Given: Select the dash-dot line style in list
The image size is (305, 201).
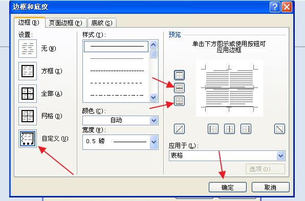Looking at the screenshot, I should point(116,96).
